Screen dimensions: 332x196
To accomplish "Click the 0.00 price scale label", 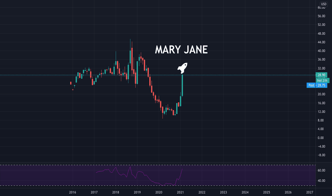I will click(x=321, y=138).
